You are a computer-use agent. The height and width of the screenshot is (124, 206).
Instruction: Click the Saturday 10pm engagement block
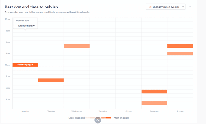[x=154, y=103]
